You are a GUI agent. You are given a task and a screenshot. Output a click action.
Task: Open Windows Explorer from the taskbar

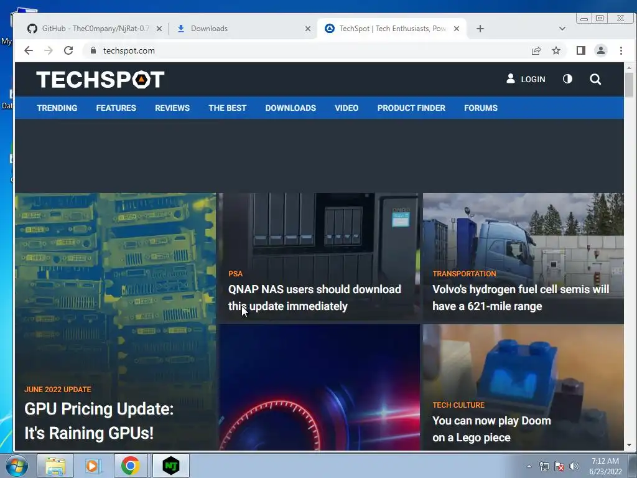(x=55, y=466)
